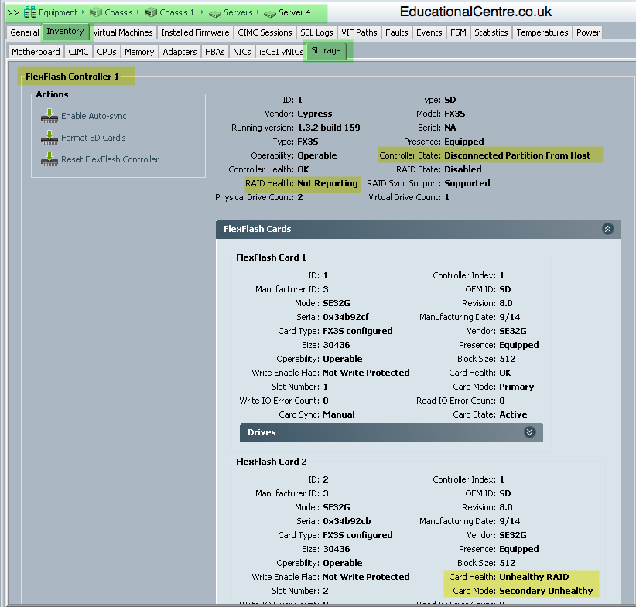Open the iSCSI vNICs sub-tab
This screenshot has height=607, width=636.
pyautogui.click(x=281, y=52)
